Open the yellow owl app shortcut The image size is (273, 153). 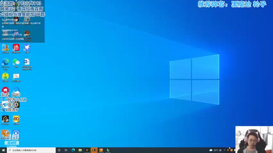[x=16, y=119]
